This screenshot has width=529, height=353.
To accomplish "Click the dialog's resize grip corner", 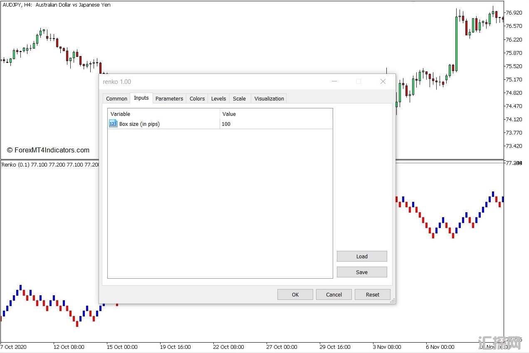I will coord(392,301).
